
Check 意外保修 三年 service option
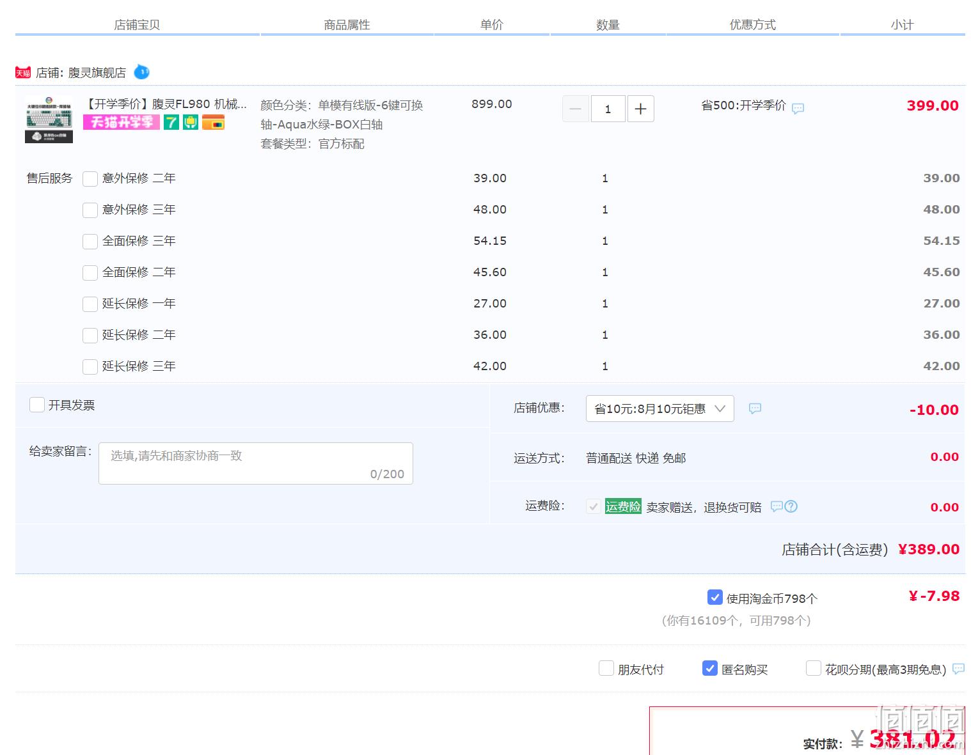pyautogui.click(x=90, y=210)
